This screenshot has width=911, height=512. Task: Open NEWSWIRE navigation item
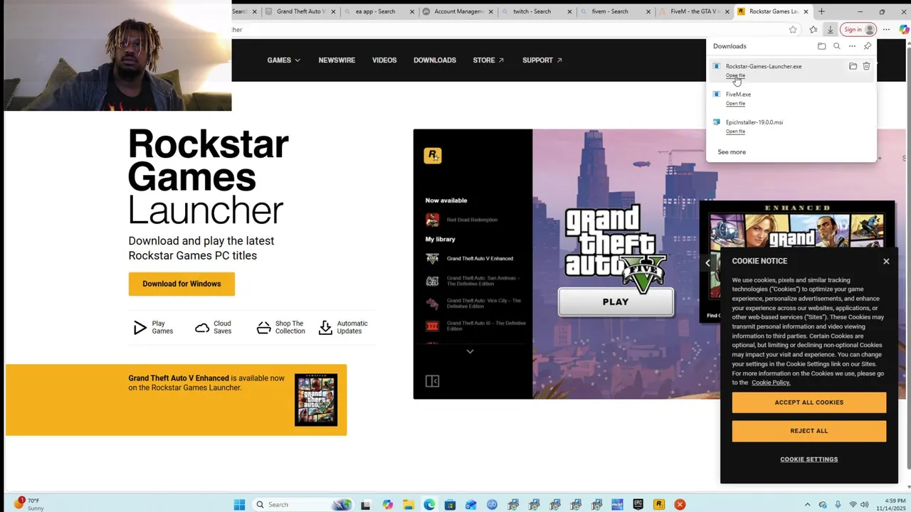click(337, 60)
